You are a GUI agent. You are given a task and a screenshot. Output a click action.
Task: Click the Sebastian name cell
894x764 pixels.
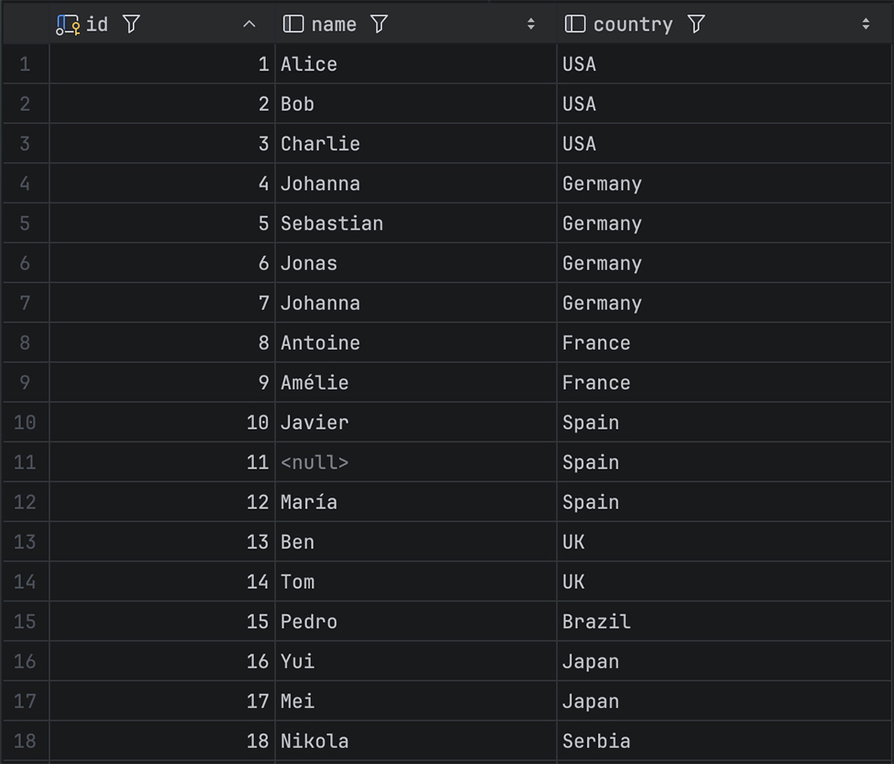332,224
